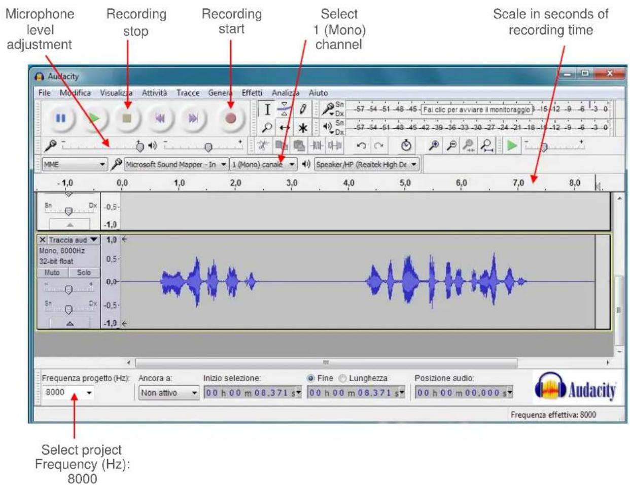The width and height of the screenshot is (630, 485).
Task: Redo the last undone action
Action: [x=378, y=146]
